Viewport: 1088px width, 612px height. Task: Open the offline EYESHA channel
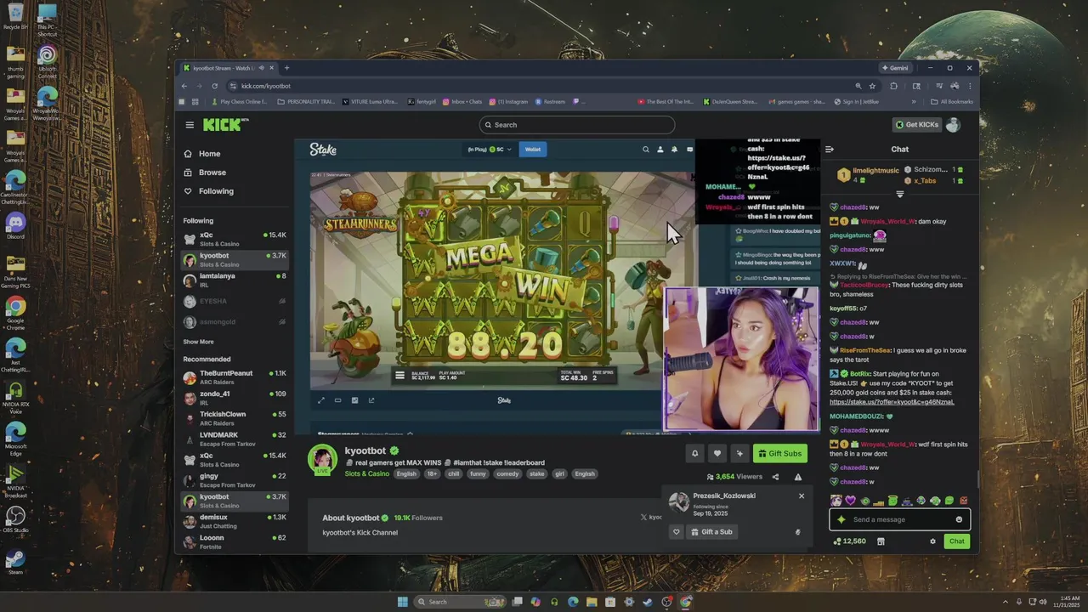pyautogui.click(x=235, y=301)
